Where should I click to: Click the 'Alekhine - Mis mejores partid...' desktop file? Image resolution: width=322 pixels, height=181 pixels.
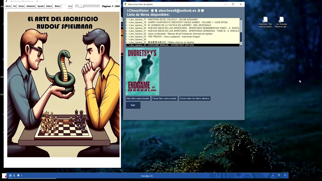pos(265,22)
